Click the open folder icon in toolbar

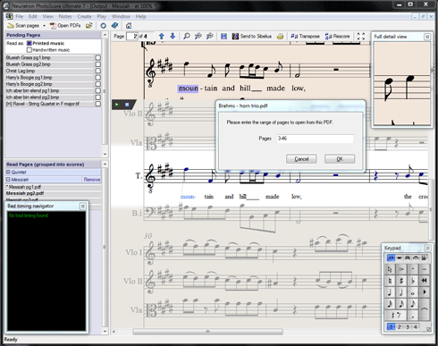tap(88, 26)
